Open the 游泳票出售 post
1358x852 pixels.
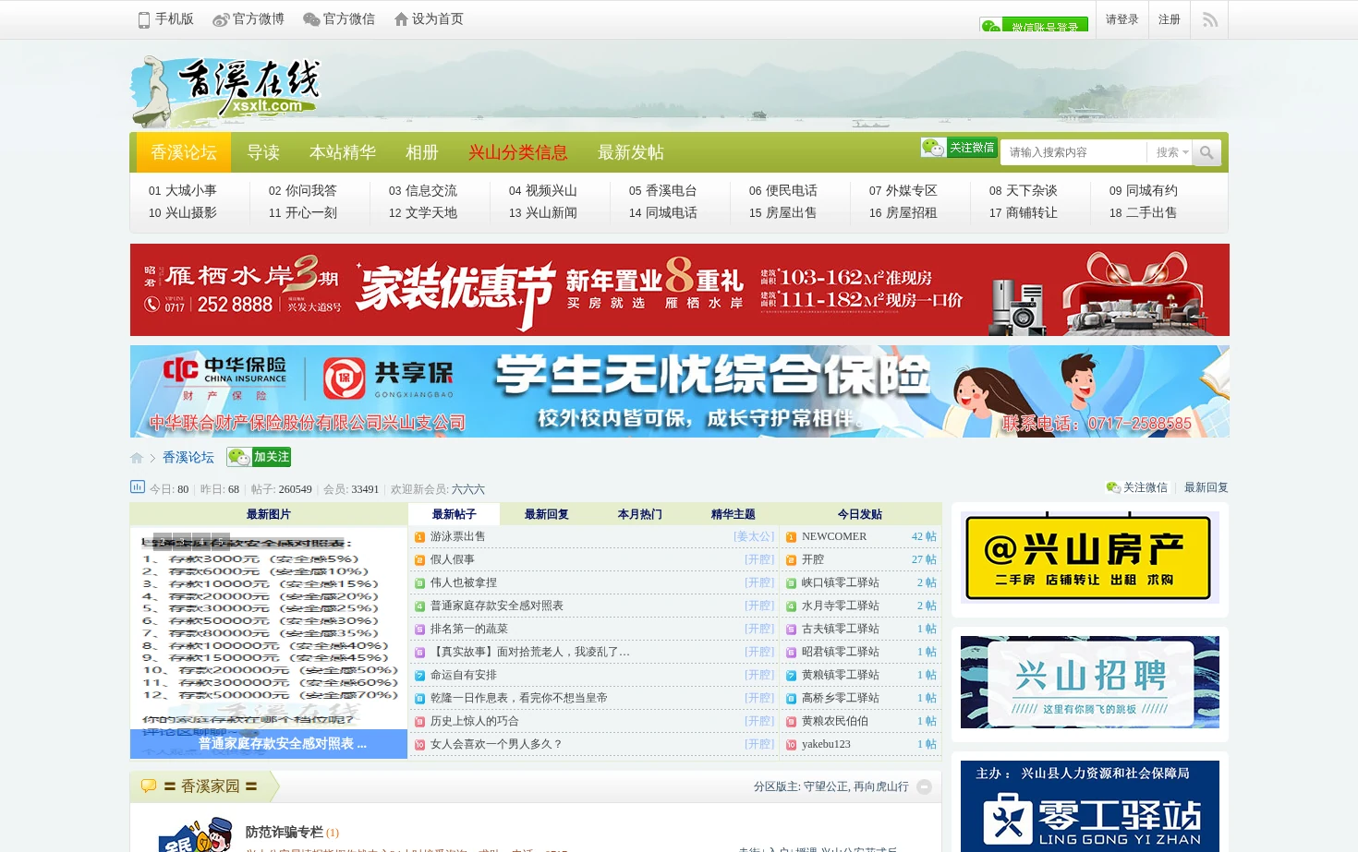tap(458, 536)
